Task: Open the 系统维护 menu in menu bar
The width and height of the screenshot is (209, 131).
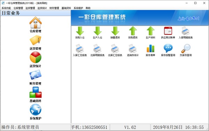Action: 78,8
